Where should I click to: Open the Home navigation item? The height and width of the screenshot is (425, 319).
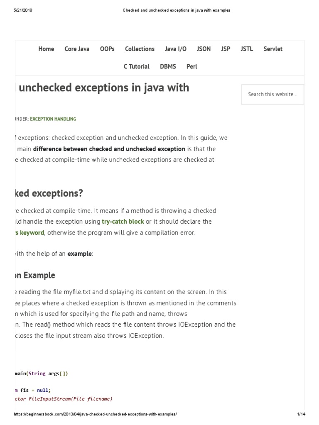click(x=46, y=49)
